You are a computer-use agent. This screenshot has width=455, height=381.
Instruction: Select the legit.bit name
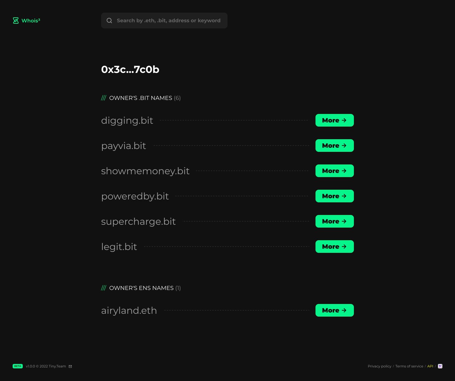point(119,247)
